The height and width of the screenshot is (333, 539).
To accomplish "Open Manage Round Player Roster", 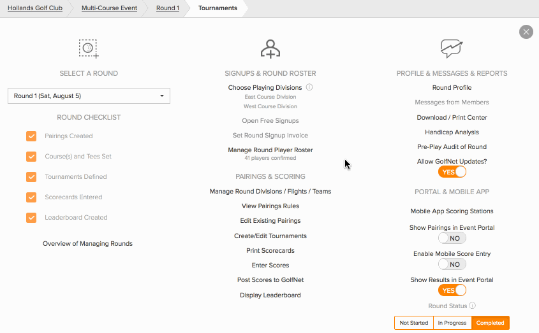I will (x=270, y=150).
